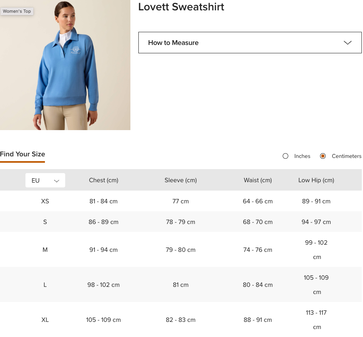The image size is (363, 337).
Task: Click the Sleeve (cm) column header
Action: pyautogui.click(x=181, y=180)
